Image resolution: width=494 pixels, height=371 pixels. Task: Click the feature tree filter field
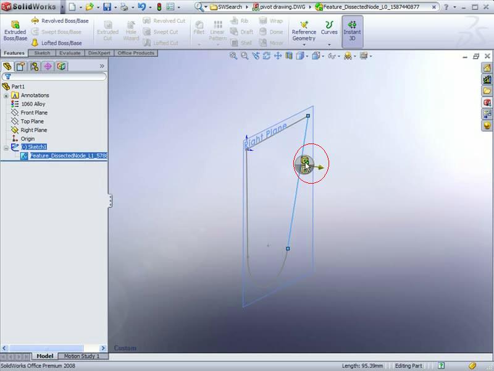click(x=54, y=76)
